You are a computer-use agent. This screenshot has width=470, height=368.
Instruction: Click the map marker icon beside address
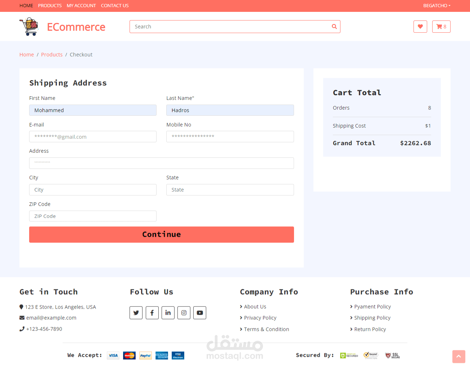[21, 307]
